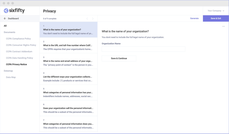Expand the Your Company dropdown
This screenshot has width=229, height=134.
point(216,11)
